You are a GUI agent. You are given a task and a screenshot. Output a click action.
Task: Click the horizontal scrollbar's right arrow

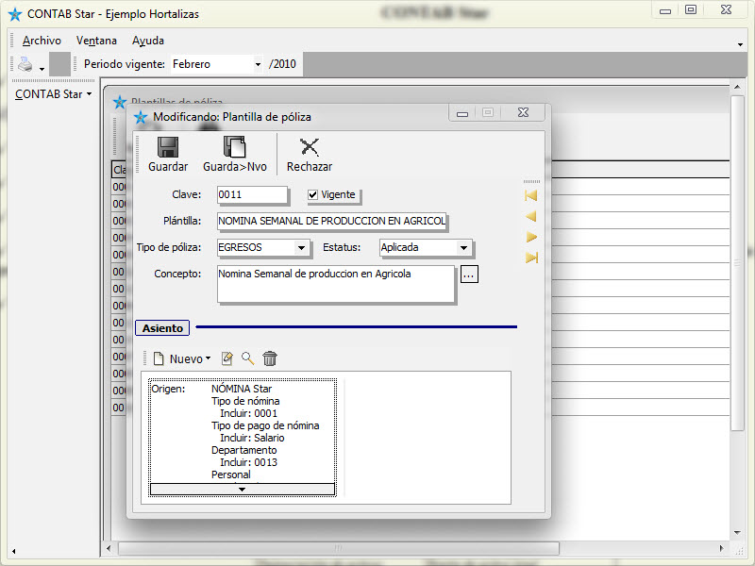click(721, 548)
